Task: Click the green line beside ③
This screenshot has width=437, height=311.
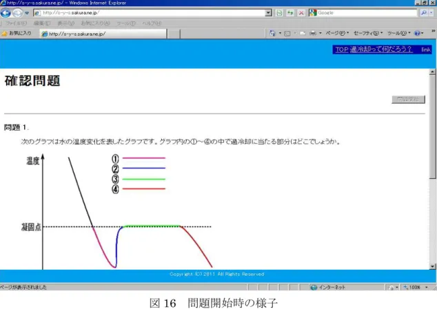Action: click(144, 179)
